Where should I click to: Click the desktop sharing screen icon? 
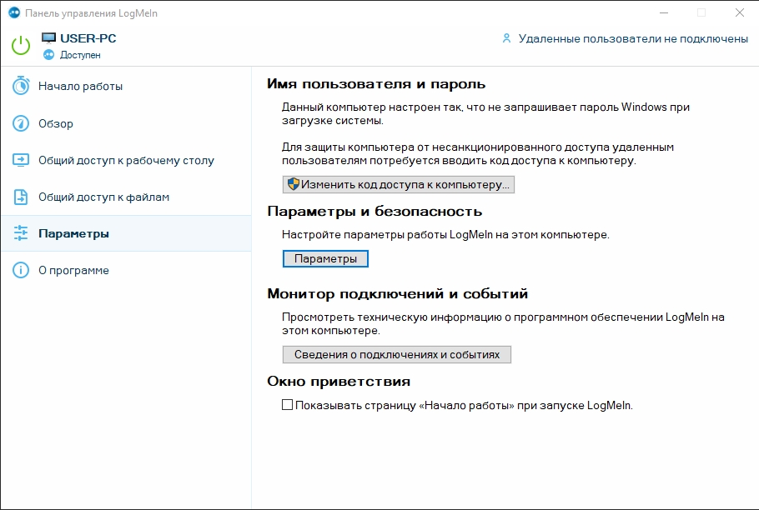pyautogui.click(x=22, y=160)
